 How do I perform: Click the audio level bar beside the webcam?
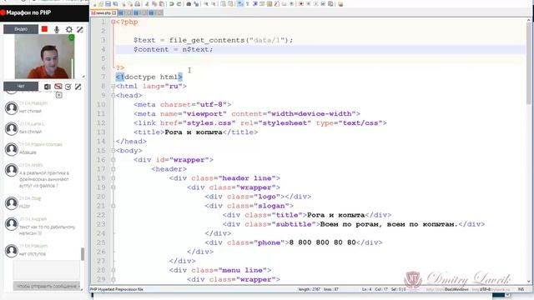[x=73, y=68]
